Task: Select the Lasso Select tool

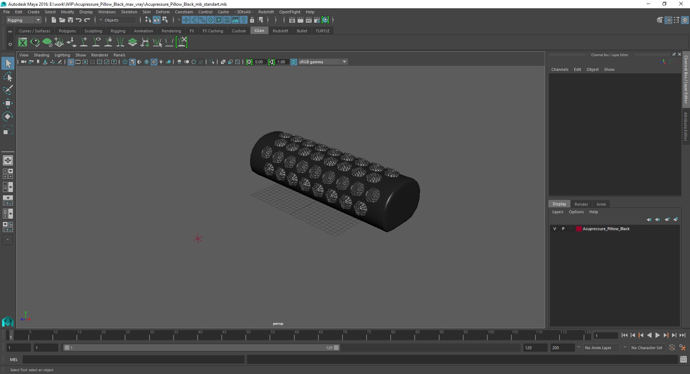Action: pyautogui.click(x=8, y=77)
